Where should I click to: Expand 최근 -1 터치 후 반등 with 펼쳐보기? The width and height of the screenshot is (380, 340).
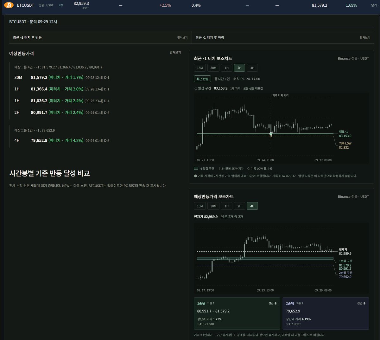pyautogui.click(x=182, y=37)
